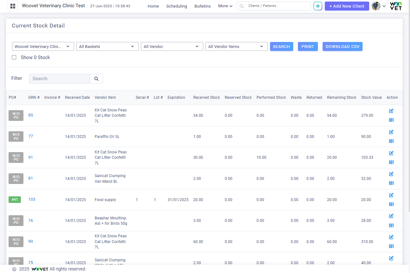Expand the All Vendor Items dropdown
This screenshot has width=410, height=273.
tap(237, 46)
